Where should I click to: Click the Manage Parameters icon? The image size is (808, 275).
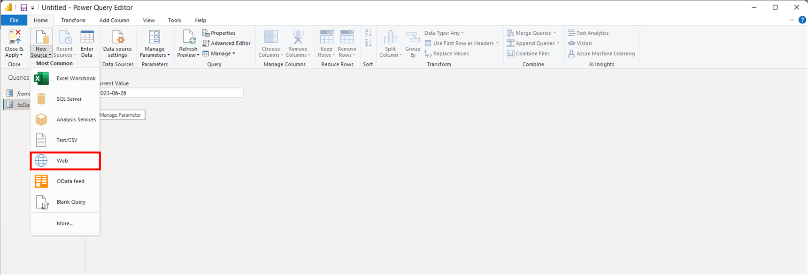pyautogui.click(x=154, y=37)
